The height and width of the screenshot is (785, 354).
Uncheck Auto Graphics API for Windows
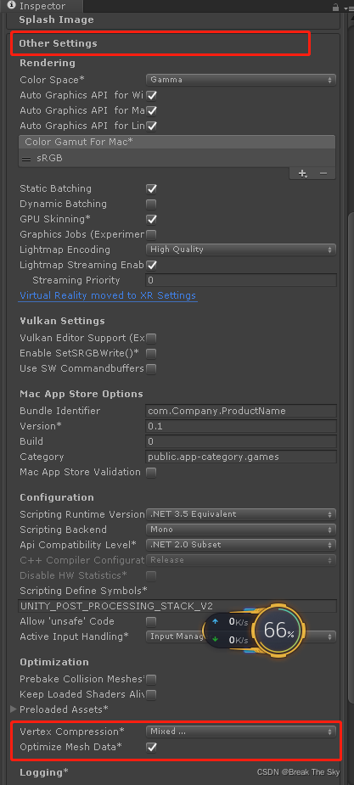click(151, 95)
